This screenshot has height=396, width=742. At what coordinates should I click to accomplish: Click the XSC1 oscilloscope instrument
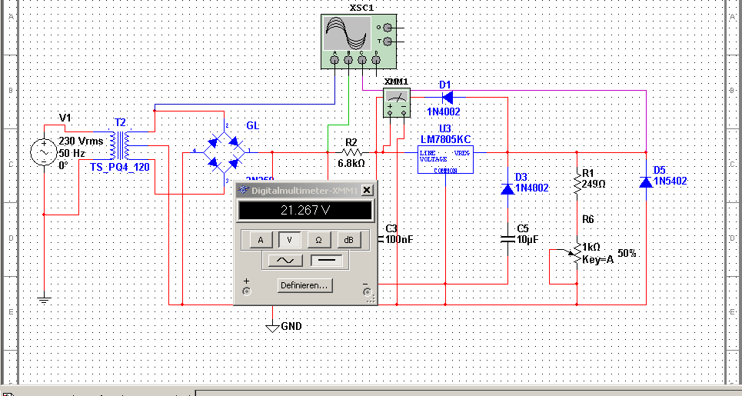358,42
